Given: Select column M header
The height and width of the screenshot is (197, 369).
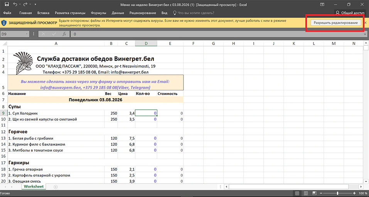Looking at the screenshot, I should [334, 43].
